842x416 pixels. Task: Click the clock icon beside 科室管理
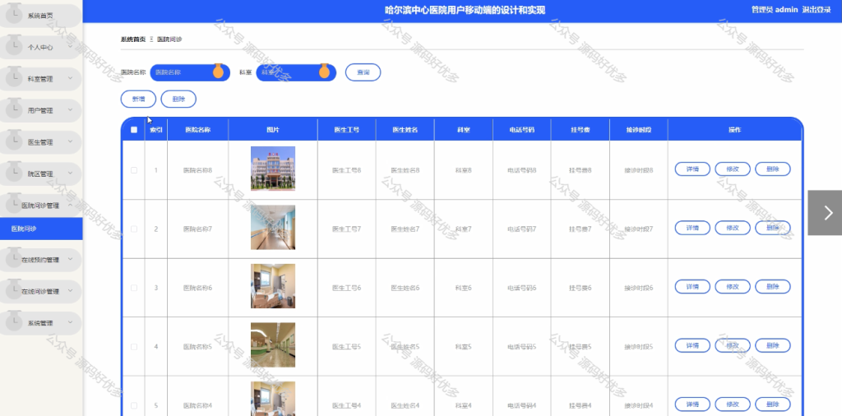coord(13,78)
